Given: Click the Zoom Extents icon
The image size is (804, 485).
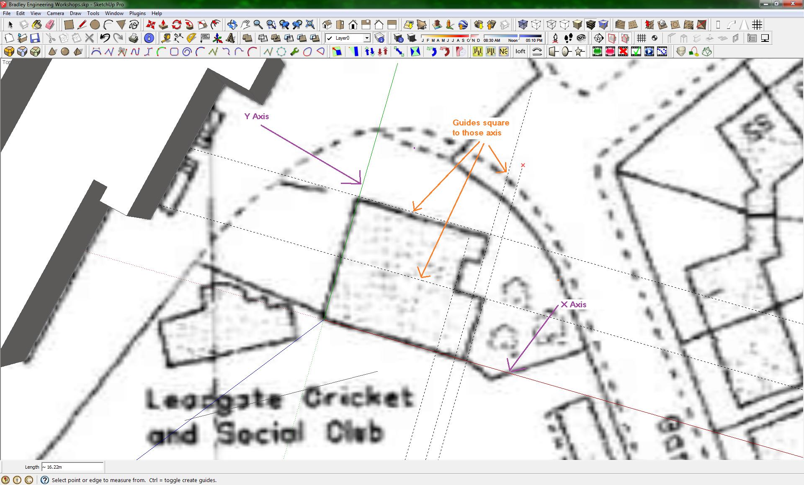Looking at the screenshot, I should (x=310, y=25).
